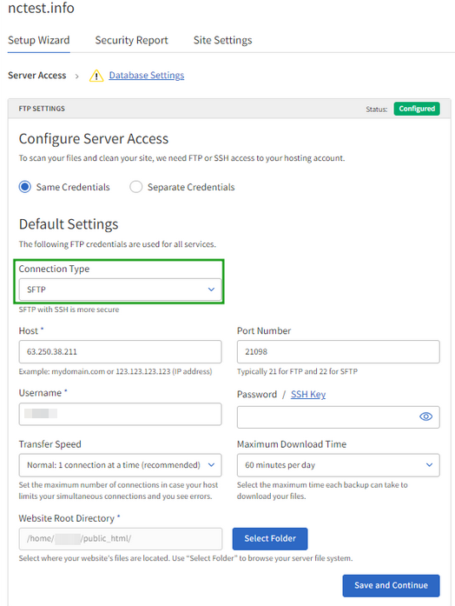The image size is (455, 606).
Task: Open the 60 minutes per day dropdown
Action: [x=338, y=465]
